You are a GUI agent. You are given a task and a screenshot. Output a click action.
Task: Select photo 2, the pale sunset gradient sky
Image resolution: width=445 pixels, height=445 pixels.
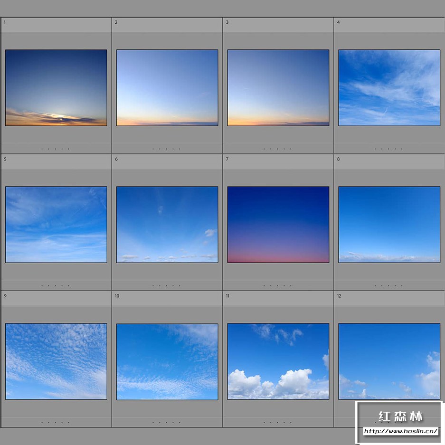point(167,88)
